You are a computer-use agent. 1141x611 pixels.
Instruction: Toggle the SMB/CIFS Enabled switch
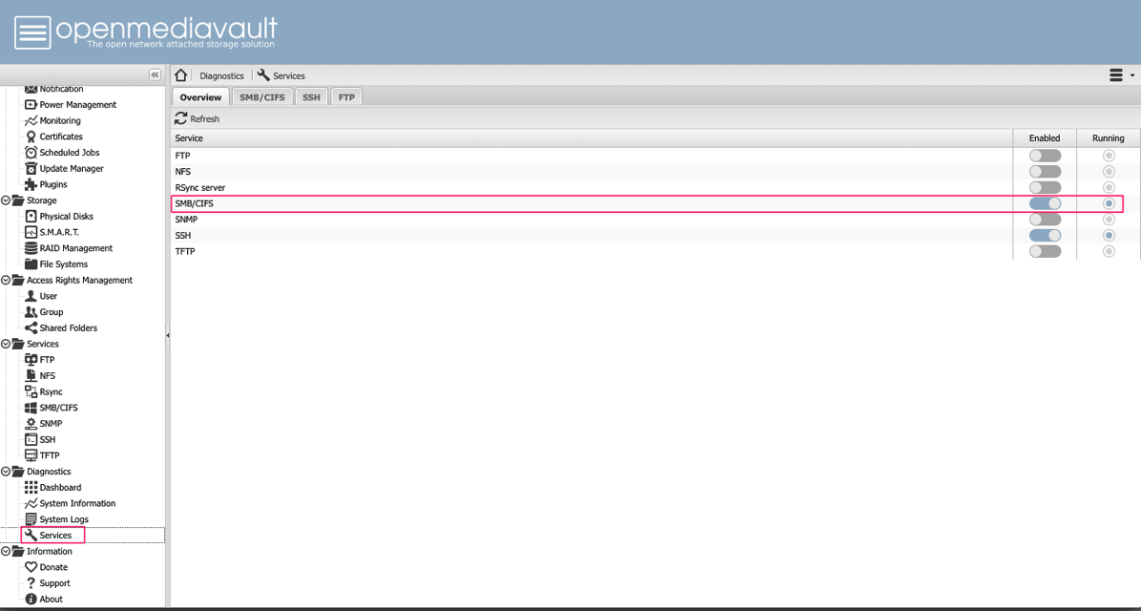(x=1045, y=204)
